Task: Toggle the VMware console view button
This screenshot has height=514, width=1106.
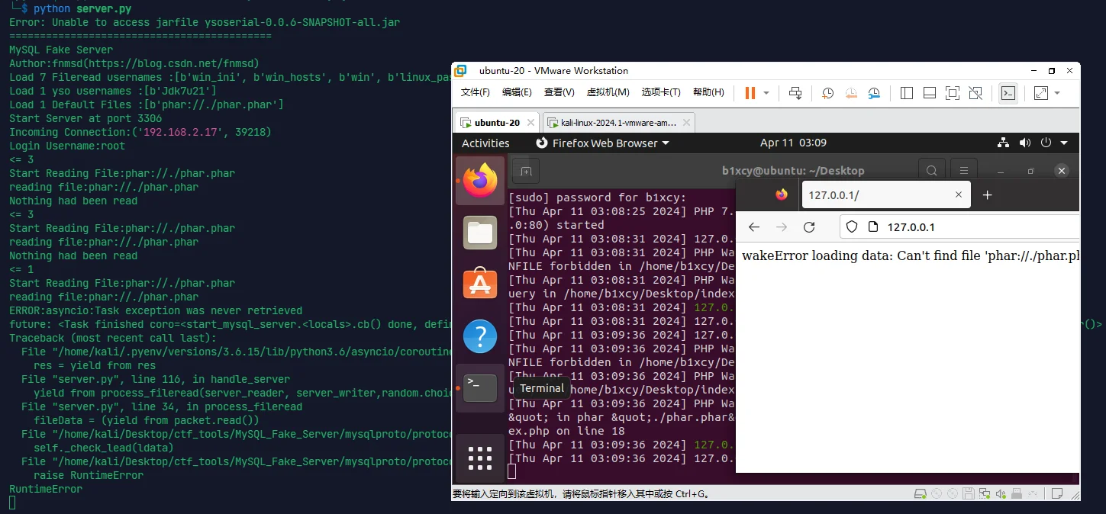Action: (x=1008, y=93)
